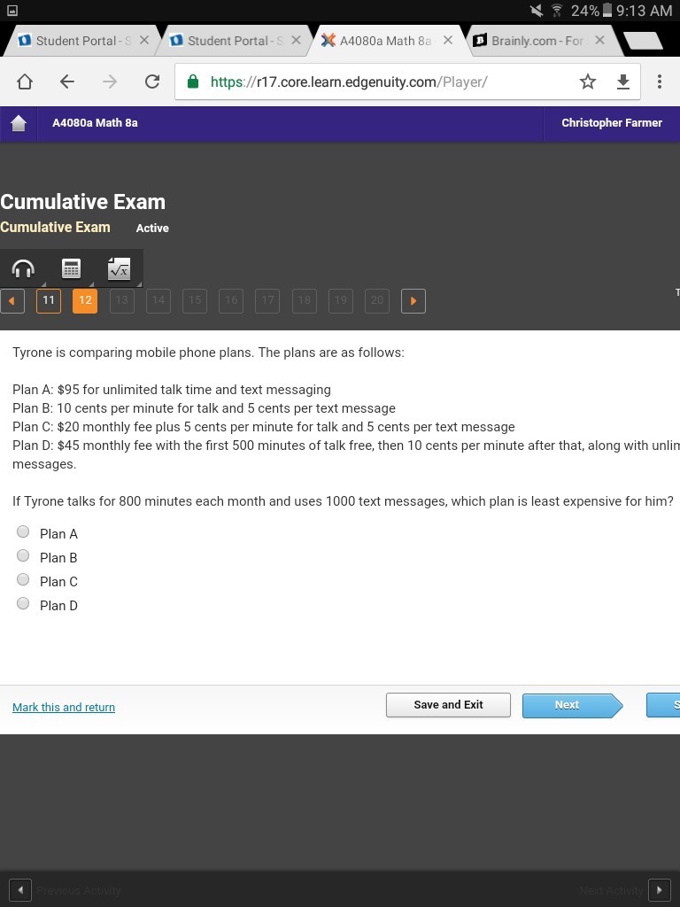The width and height of the screenshot is (680, 907).
Task: Click the browser download icon
Action: (x=622, y=82)
